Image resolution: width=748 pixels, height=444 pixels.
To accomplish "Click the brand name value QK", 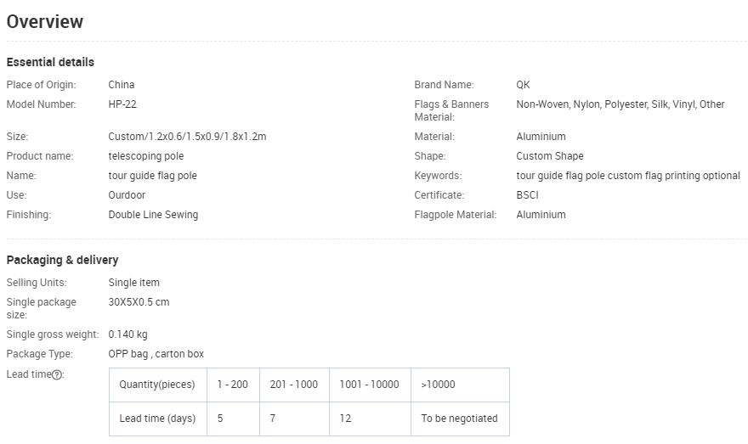I will pyautogui.click(x=523, y=85).
